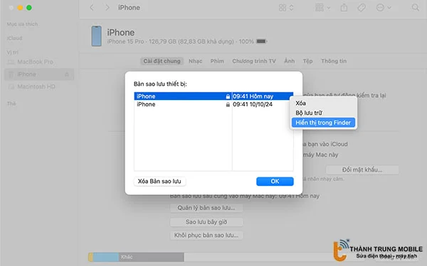Click the "Khôi phục bản sao lưu..." button
Screen dimensions: 427x266
click(x=206, y=235)
